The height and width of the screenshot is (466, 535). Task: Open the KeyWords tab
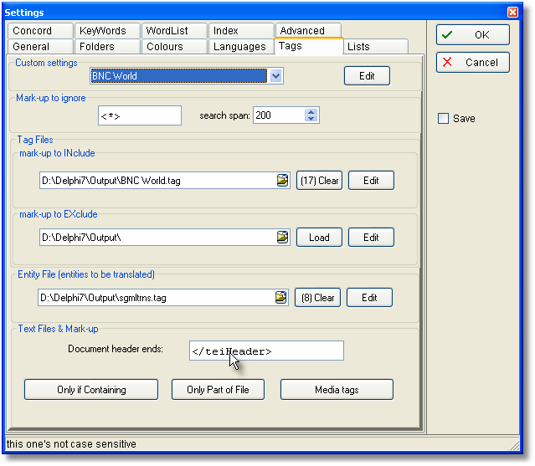coord(107,31)
